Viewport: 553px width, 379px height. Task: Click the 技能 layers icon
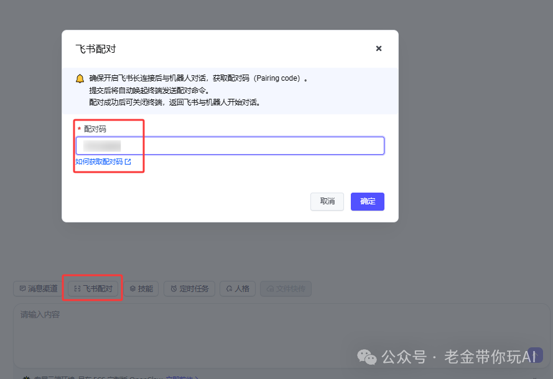pyautogui.click(x=132, y=289)
